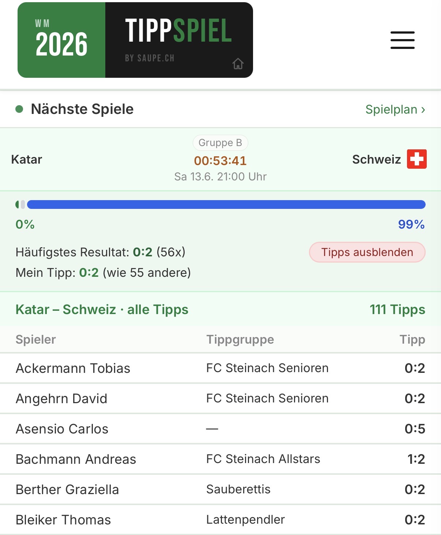
Task: Tap the WM 2026 green logo block
Action: 61,40
